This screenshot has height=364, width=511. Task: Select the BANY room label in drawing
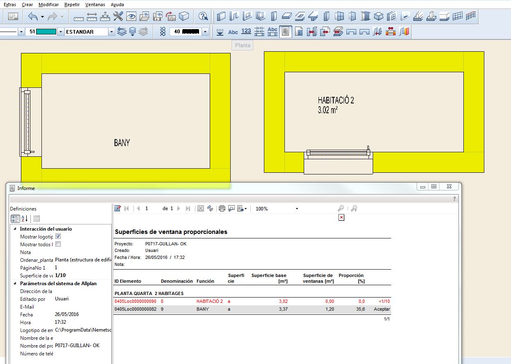(122, 142)
